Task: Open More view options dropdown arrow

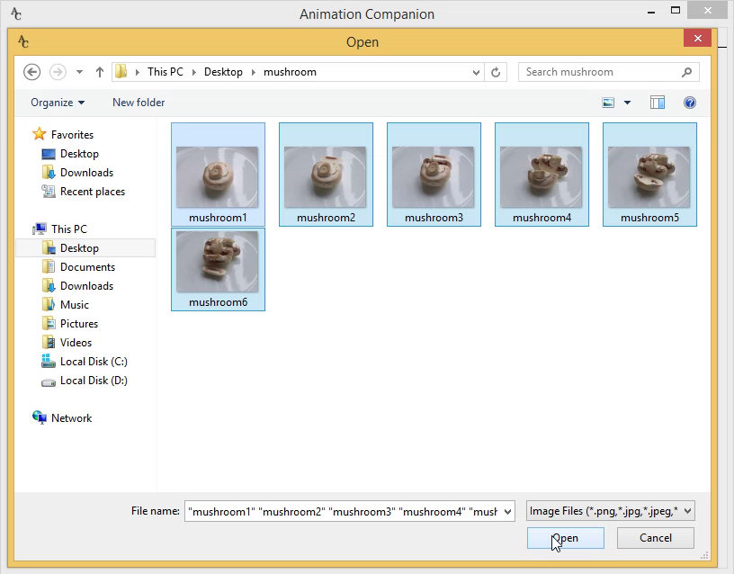Action: [627, 103]
